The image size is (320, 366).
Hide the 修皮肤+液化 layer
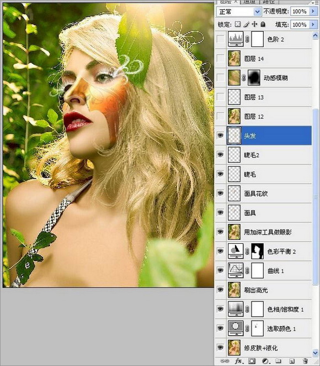click(x=220, y=348)
